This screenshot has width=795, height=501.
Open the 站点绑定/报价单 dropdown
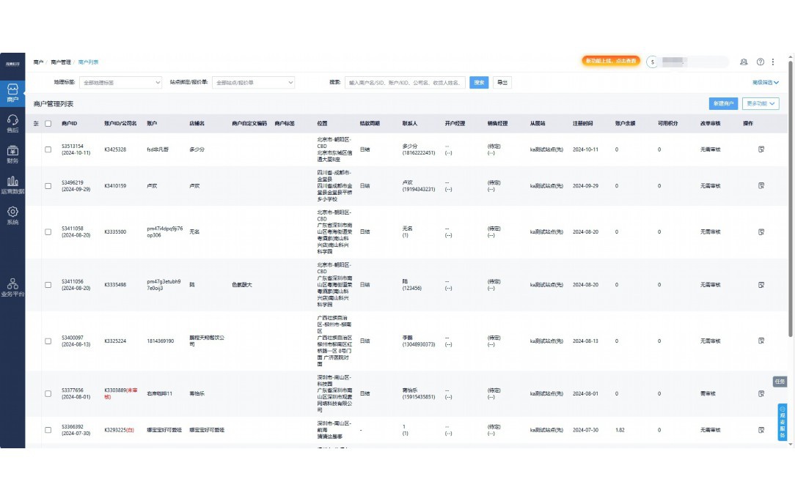253,83
